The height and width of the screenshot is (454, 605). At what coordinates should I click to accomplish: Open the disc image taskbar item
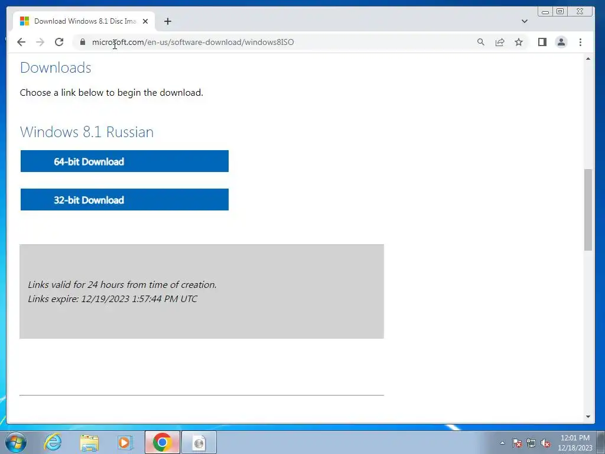pyautogui.click(x=199, y=442)
